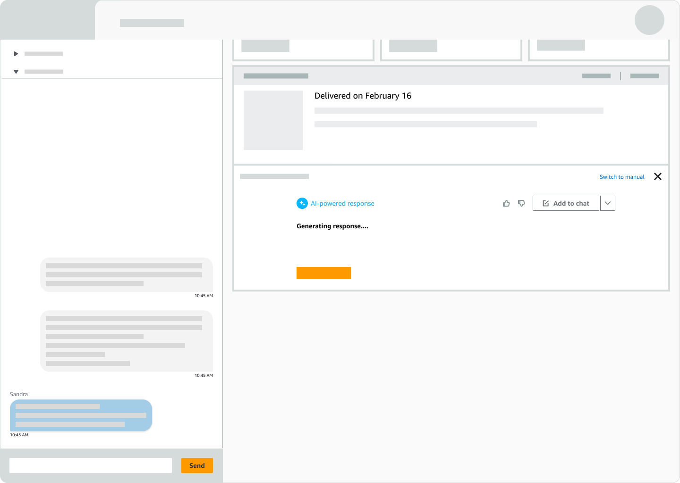Click the Delivered on February 16 heading
Image resolution: width=680 pixels, height=483 pixels.
tap(363, 96)
